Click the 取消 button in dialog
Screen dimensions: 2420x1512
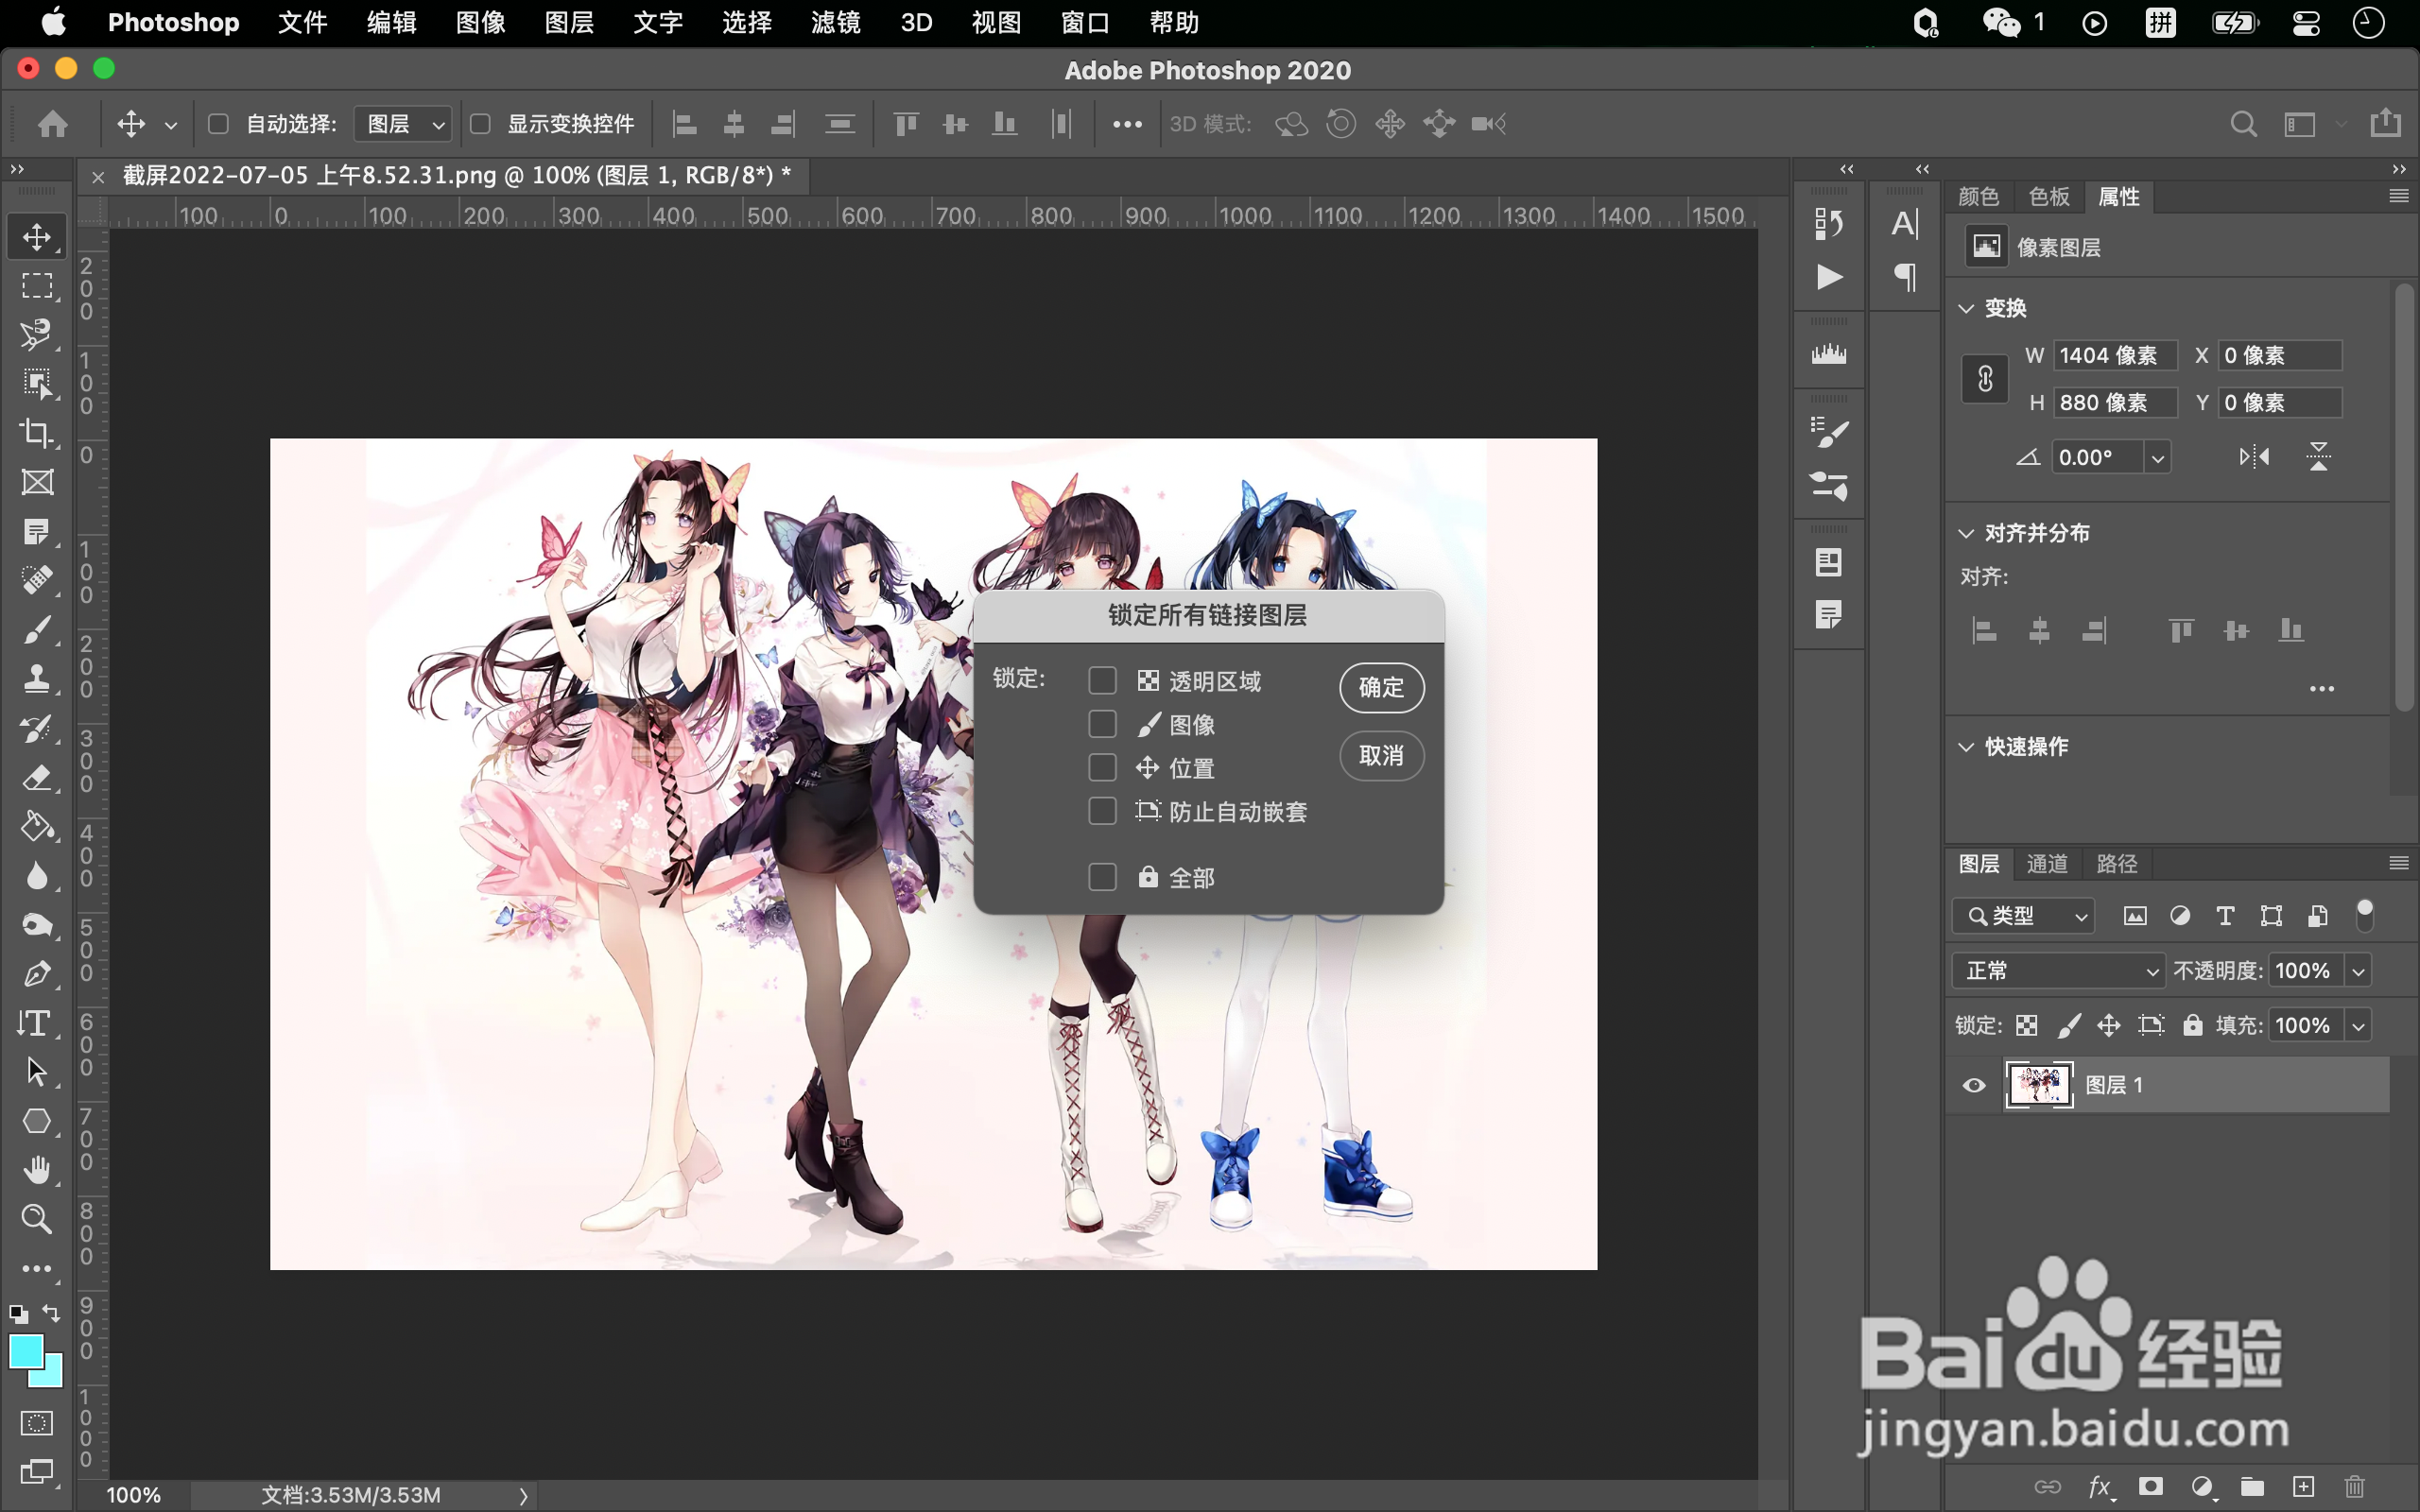tap(1381, 755)
